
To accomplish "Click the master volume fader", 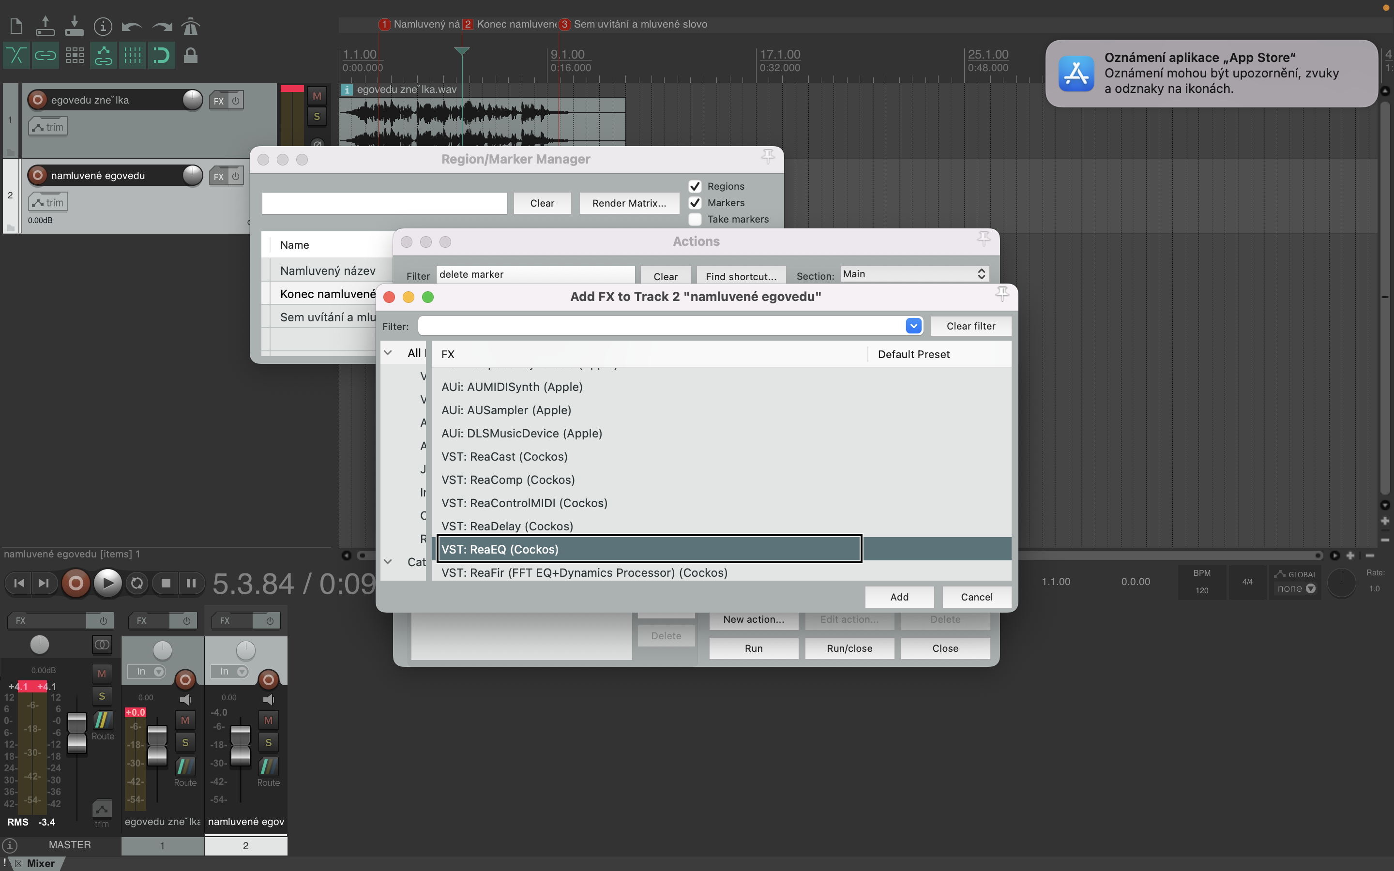I will click(x=76, y=732).
